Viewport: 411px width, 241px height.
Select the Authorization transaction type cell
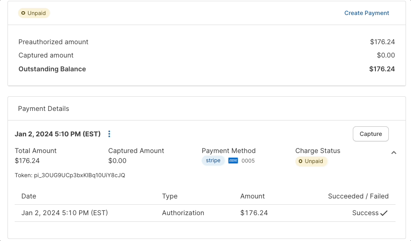click(x=183, y=213)
